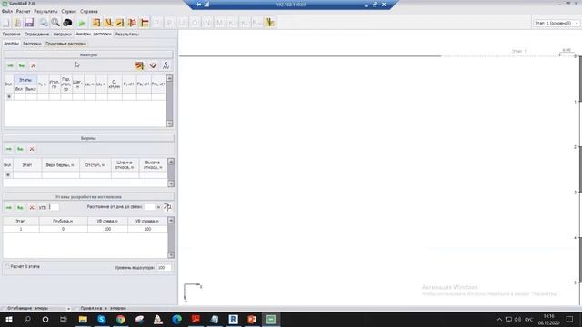Save the project with the purple floppy icon
The width and height of the screenshot is (582, 327).
coord(29,23)
